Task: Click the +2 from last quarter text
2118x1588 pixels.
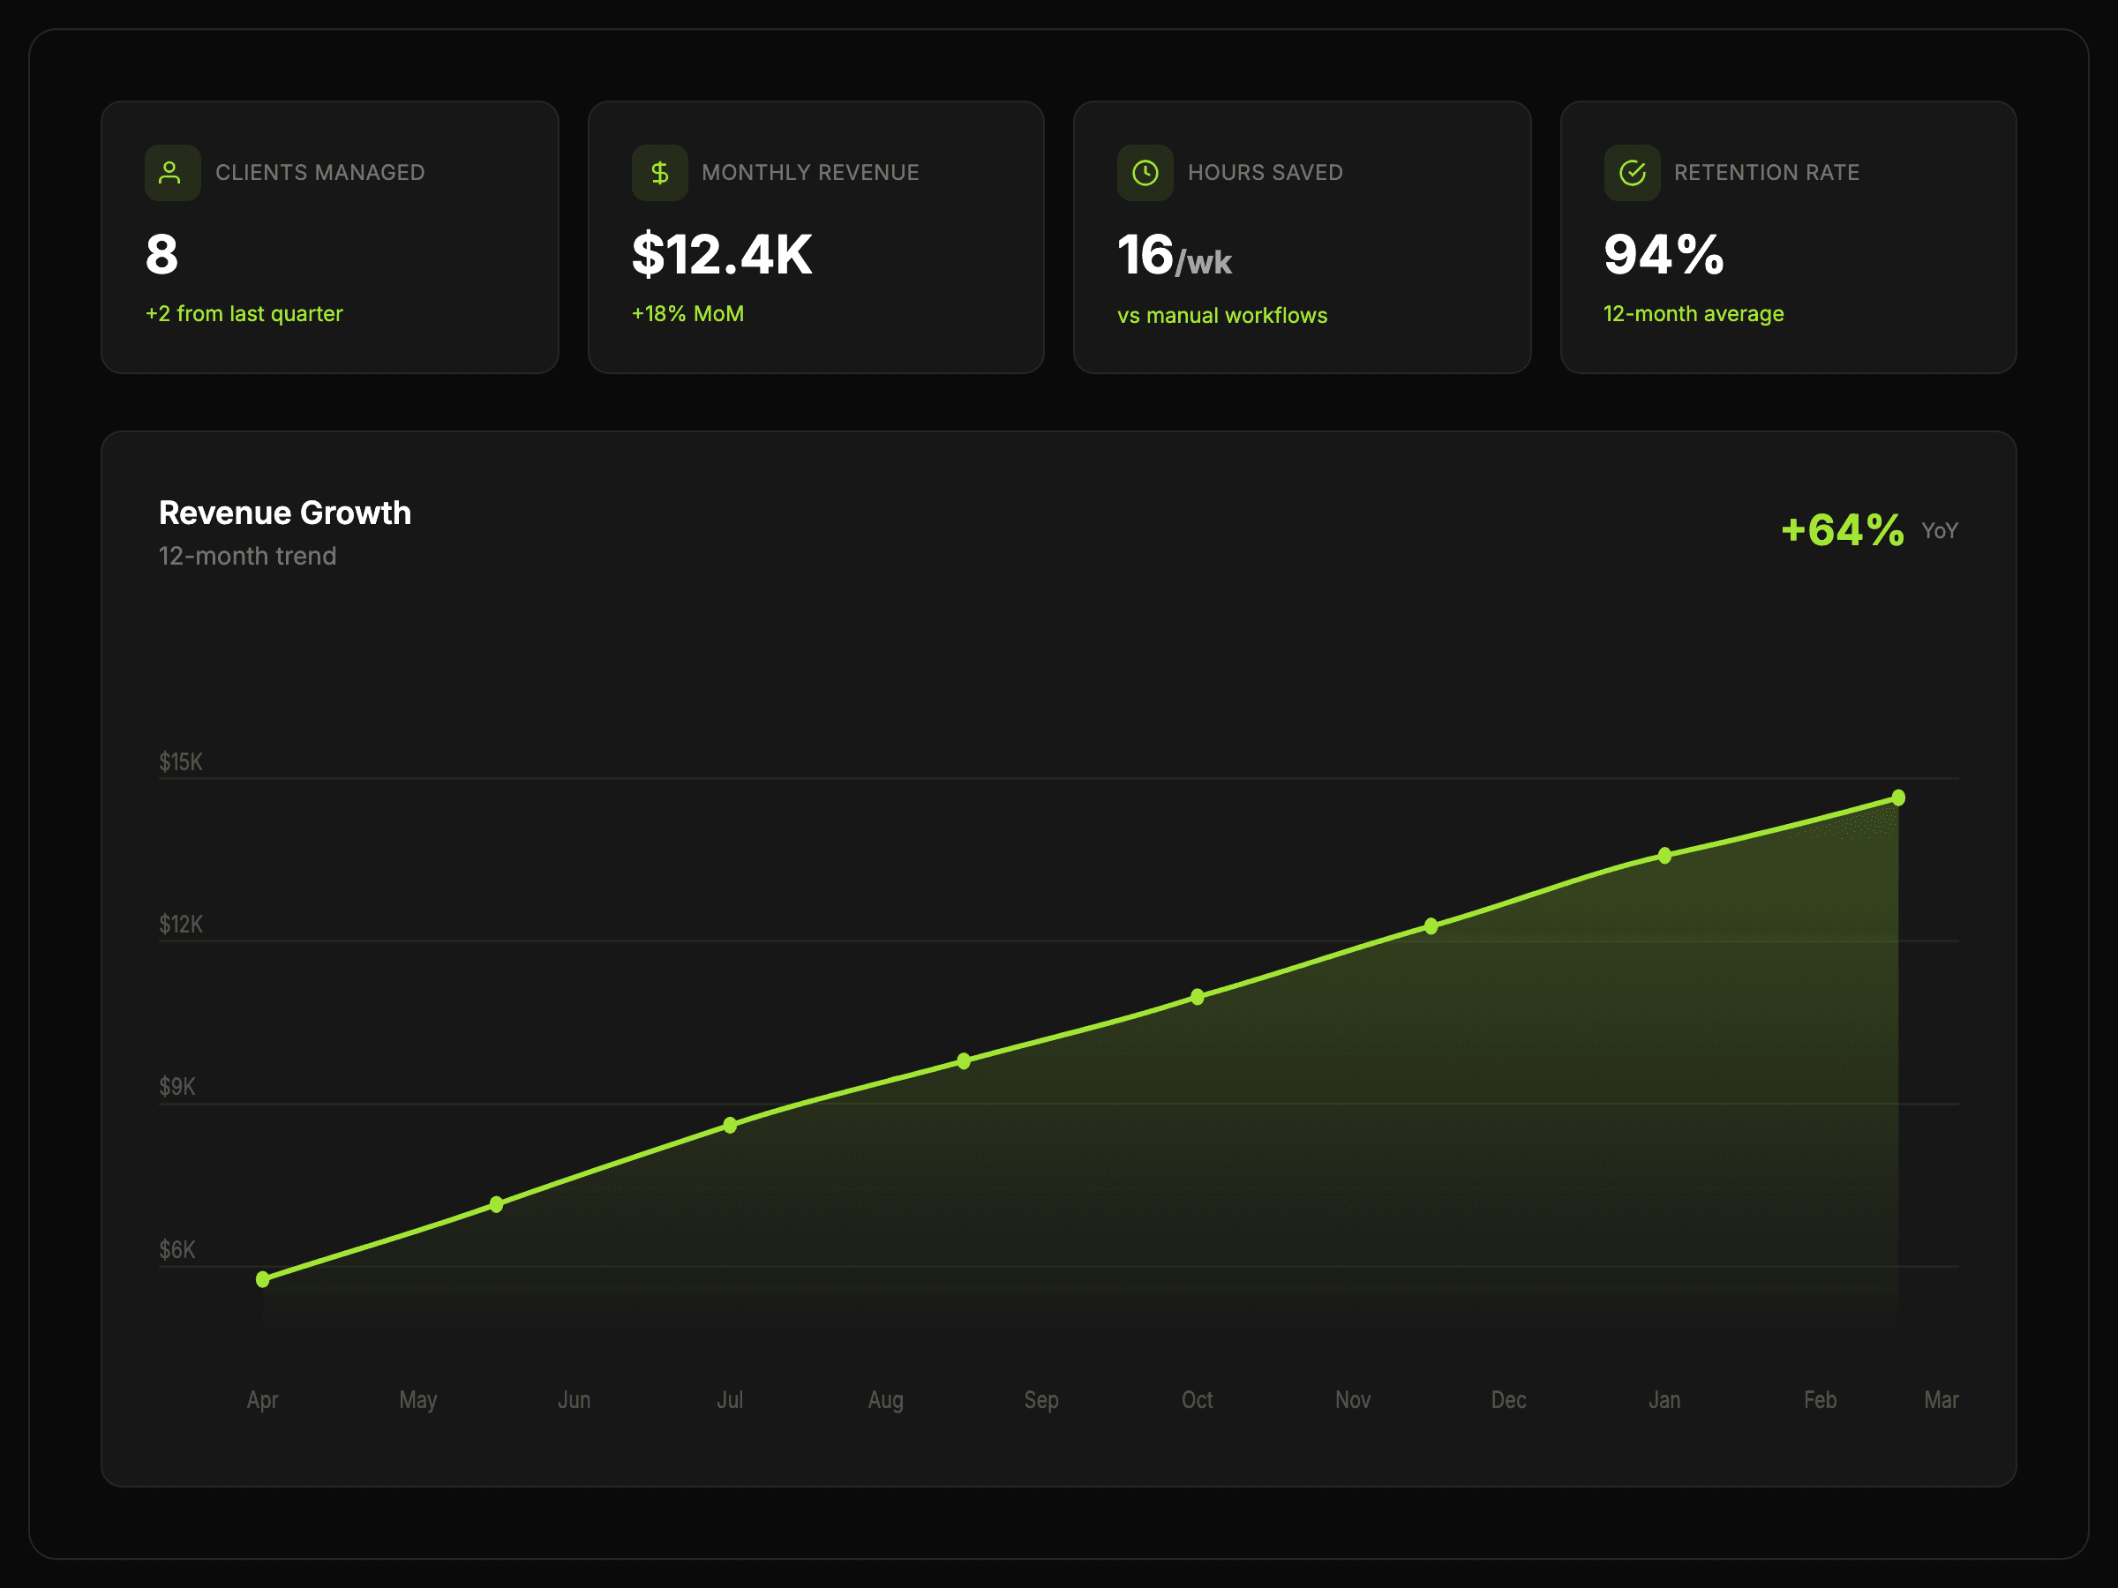Action: click(244, 314)
